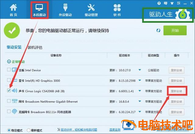Click 重新安装 for Broadcom NetXtreme Gigabit Ethernet
The height and width of the screenshot is (134, 195).
[x=176, y=102]
